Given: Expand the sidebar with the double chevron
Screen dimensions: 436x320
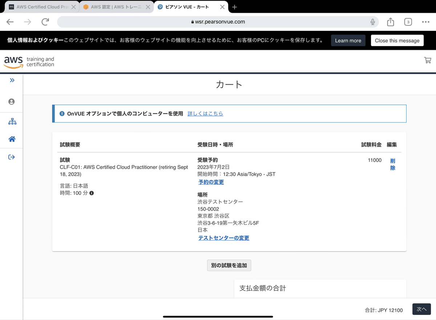Looking at the screenshot, I should click(x=12, y=80).
